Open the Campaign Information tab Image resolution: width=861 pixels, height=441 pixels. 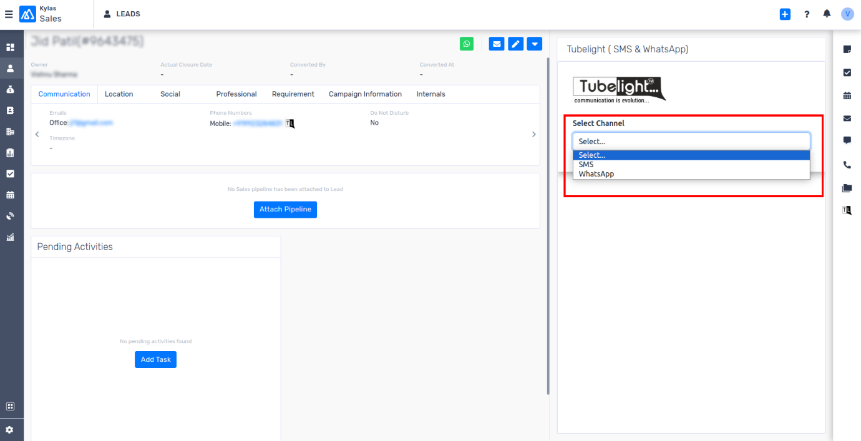pos(365,94)
